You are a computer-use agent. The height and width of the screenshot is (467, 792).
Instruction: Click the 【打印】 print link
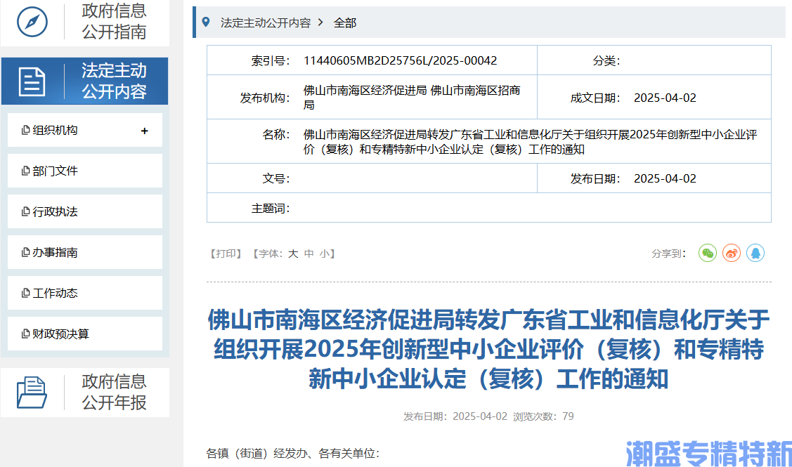point(226,254)
